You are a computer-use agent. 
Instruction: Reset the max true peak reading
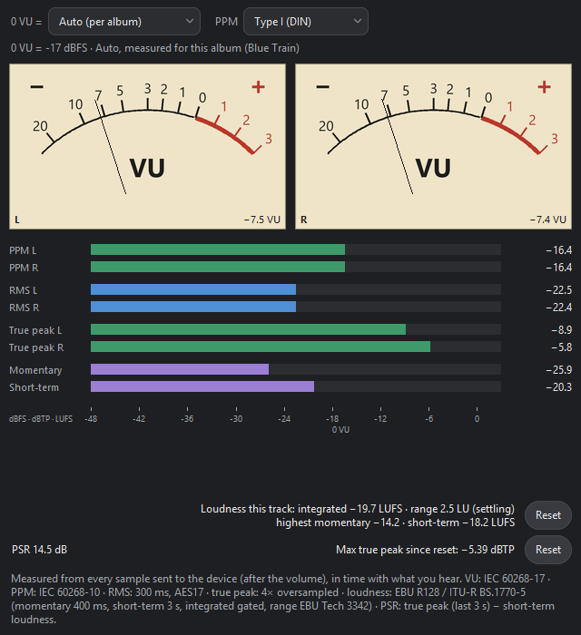click(547, 550)
